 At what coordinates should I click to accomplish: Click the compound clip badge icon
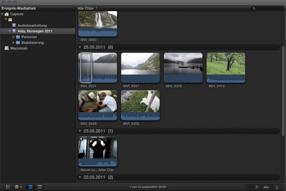click(81, 139)
